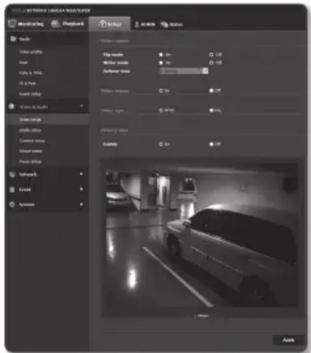
Task: Set privacy zone Enable to Off
Action: tap(211, 144)
